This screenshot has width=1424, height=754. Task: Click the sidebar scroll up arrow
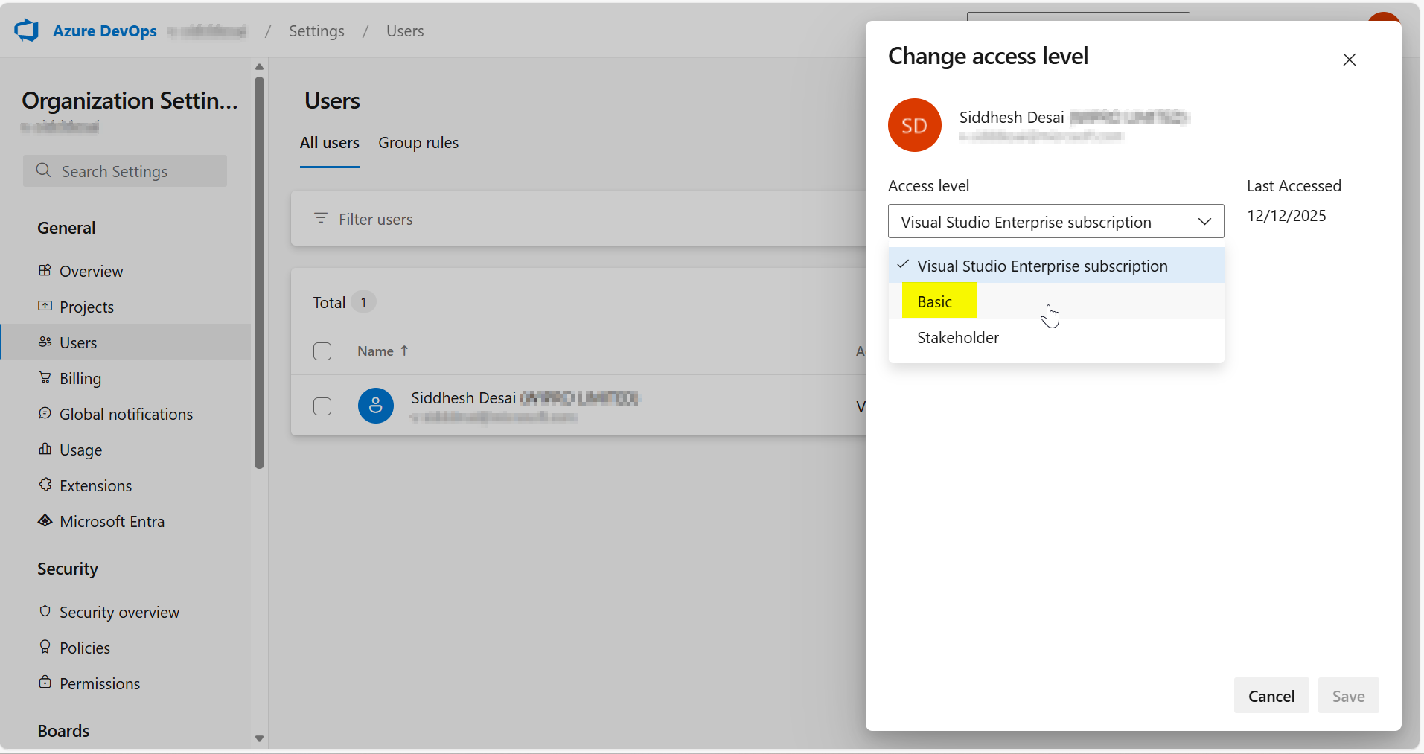click(x=259, y=67)
